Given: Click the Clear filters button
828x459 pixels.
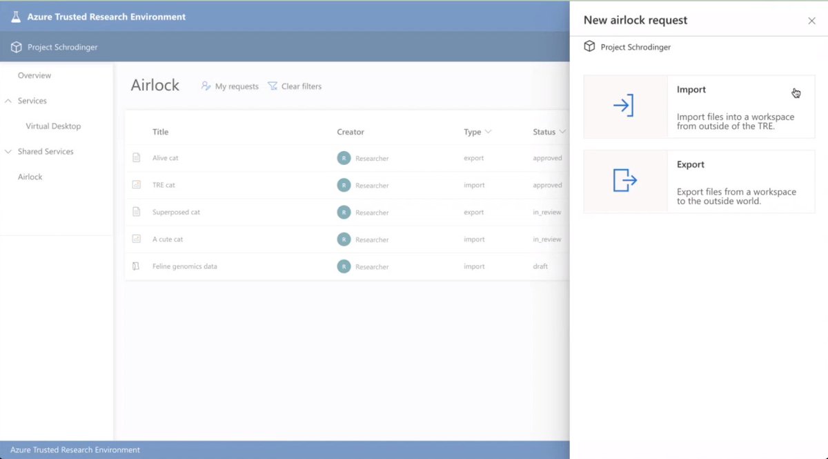Looking at the screenshot, I should click(x=295, y=86).
